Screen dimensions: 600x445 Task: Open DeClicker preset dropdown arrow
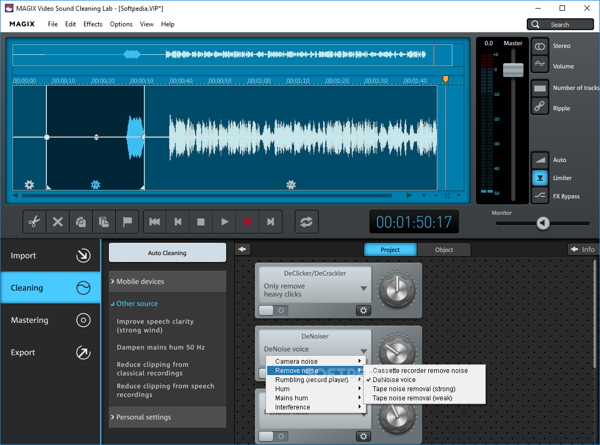[364, 288]
